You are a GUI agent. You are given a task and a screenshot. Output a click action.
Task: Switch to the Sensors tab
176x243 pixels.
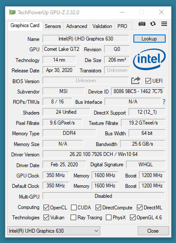pyautogui.click(x=53, y=26)
